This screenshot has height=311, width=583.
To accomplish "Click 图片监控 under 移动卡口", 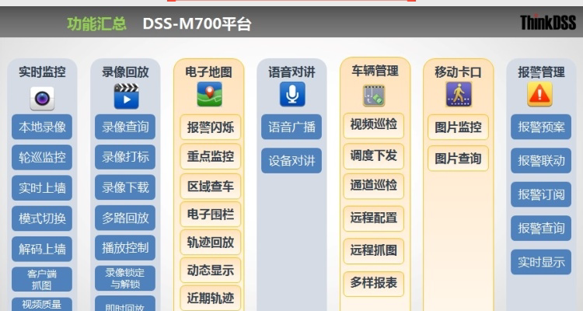I will (x=458, y=128).
